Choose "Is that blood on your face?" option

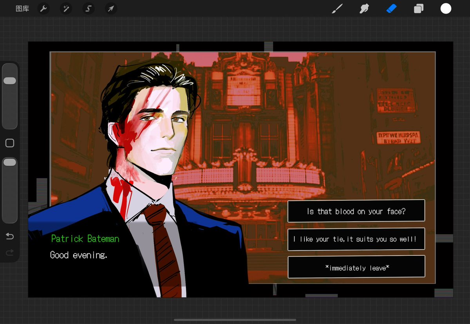click(356, 211)
